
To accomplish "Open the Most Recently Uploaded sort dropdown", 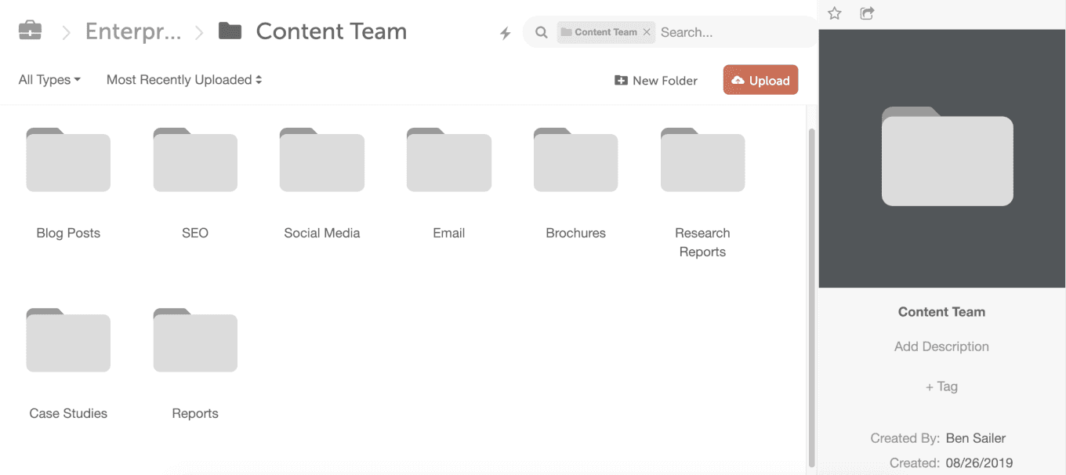I will (183, 79).
